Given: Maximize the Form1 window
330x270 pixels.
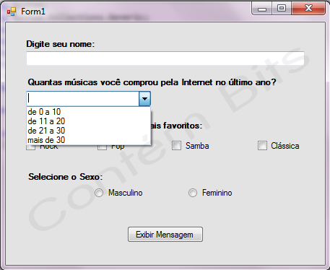Looking at the screenshot, I should point(282,9).
